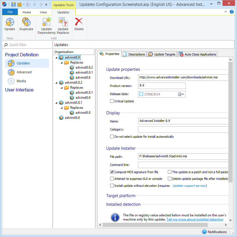Click the horizontal scrollbar thumb
The width and height of the screenshot is (237, 237).
coord(155,225)
